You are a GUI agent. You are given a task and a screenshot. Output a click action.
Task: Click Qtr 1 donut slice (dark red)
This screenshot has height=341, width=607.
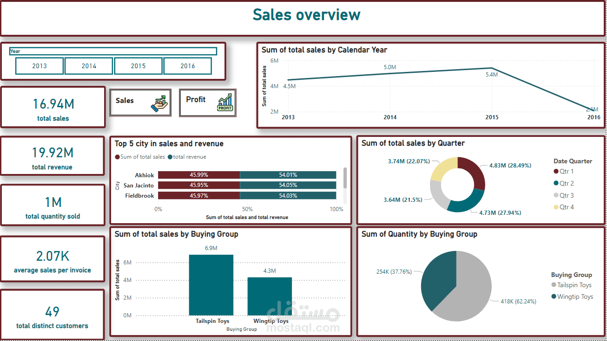click(x=475, y=173)
